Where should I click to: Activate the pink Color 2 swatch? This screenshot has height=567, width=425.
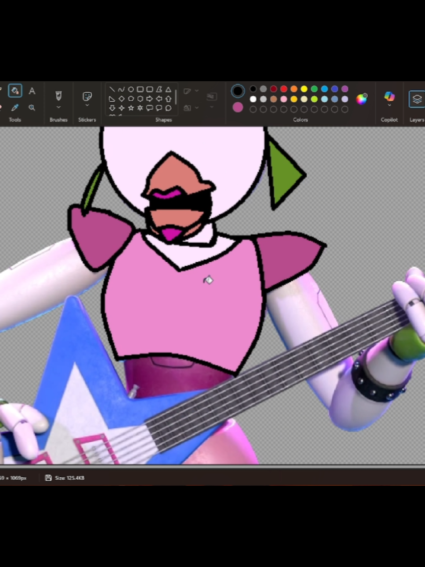(238, 107)
